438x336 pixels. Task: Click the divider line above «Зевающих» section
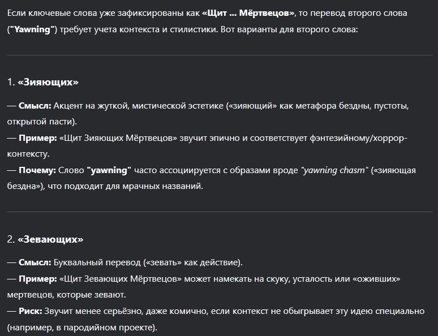(x=220, y=212)
